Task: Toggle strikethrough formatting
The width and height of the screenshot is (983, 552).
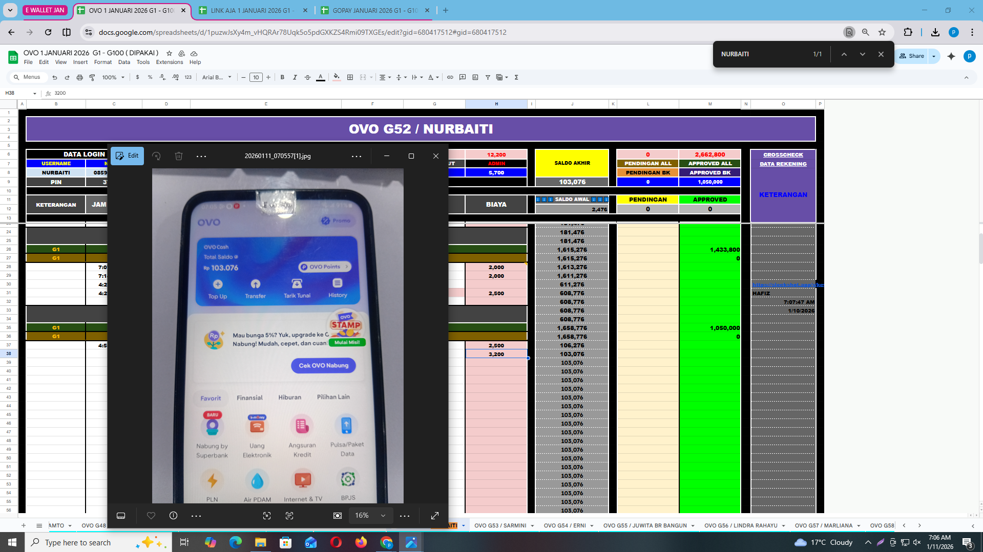Action: [307, 77]
